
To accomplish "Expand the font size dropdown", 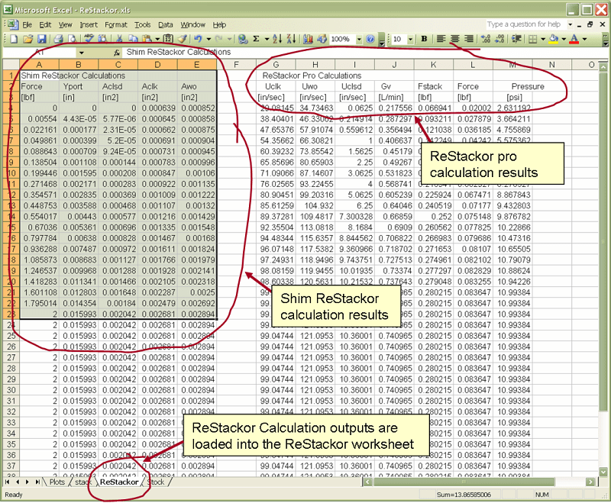I will (x=410, y=37).
